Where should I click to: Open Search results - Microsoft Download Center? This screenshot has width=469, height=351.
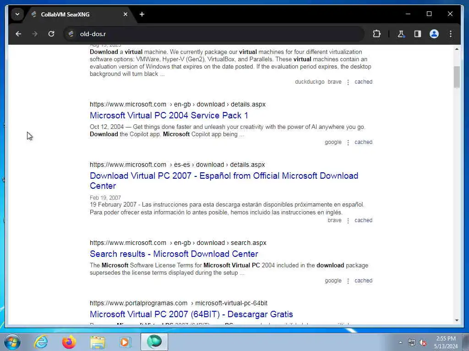coord(174,254)
